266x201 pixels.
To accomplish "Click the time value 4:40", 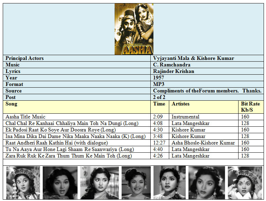I will [158, 149].
